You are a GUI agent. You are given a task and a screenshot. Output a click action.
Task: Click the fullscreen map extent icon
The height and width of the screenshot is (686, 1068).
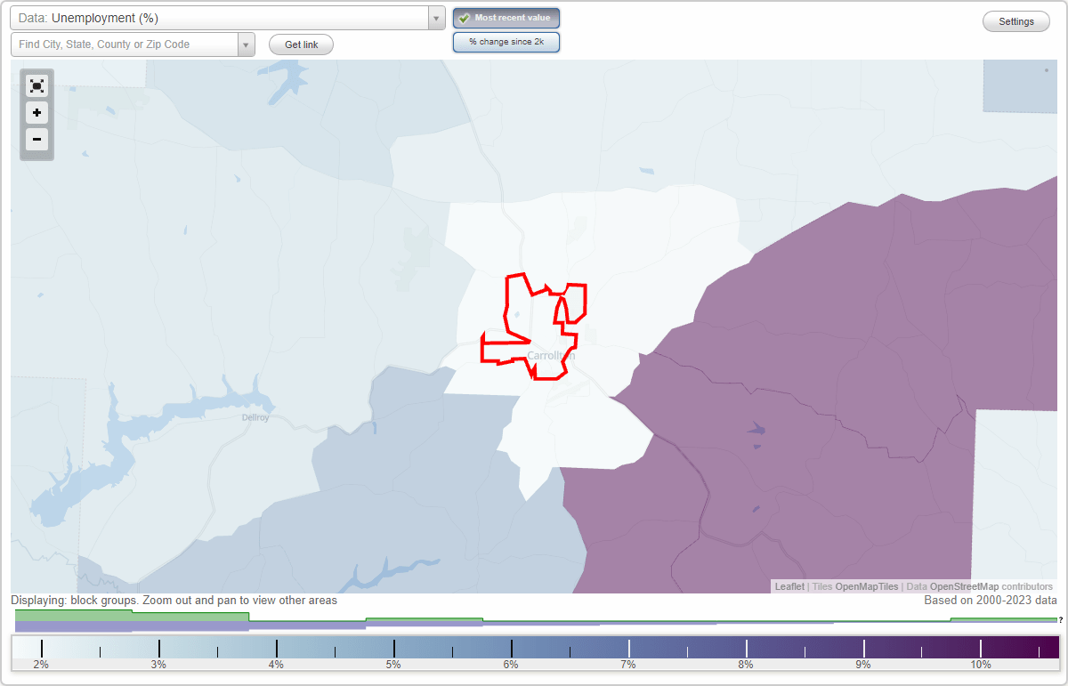(36, 85)
